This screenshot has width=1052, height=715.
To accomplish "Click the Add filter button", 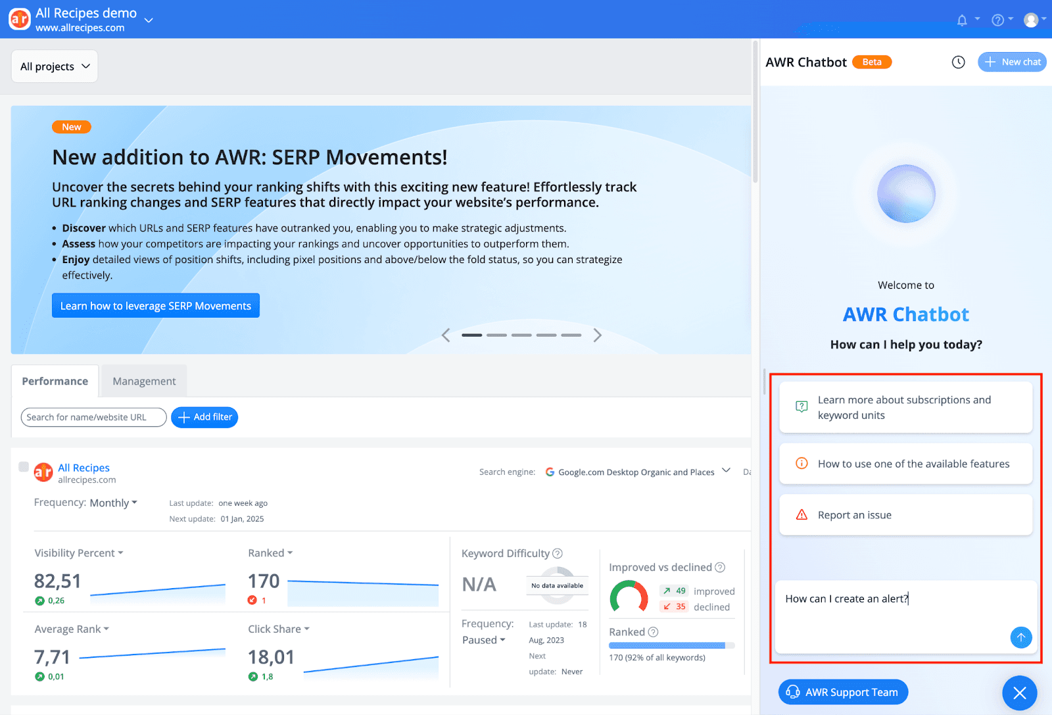I will (x=204, y=417).
